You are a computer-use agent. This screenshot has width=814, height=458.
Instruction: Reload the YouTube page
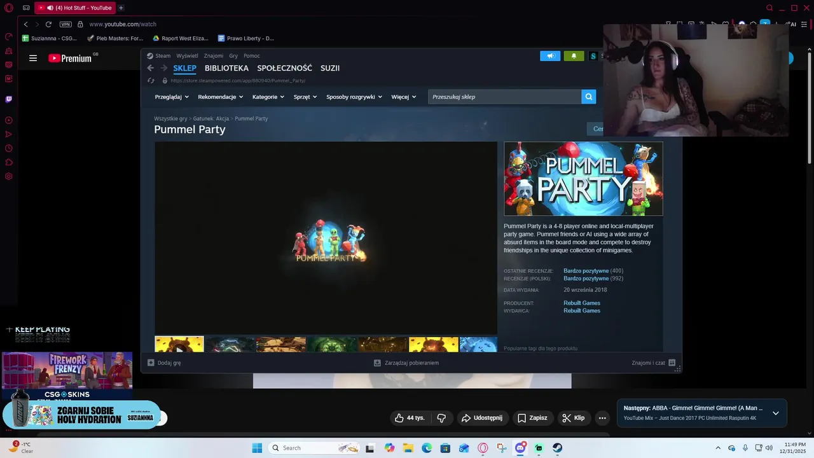tap(48, 24)
